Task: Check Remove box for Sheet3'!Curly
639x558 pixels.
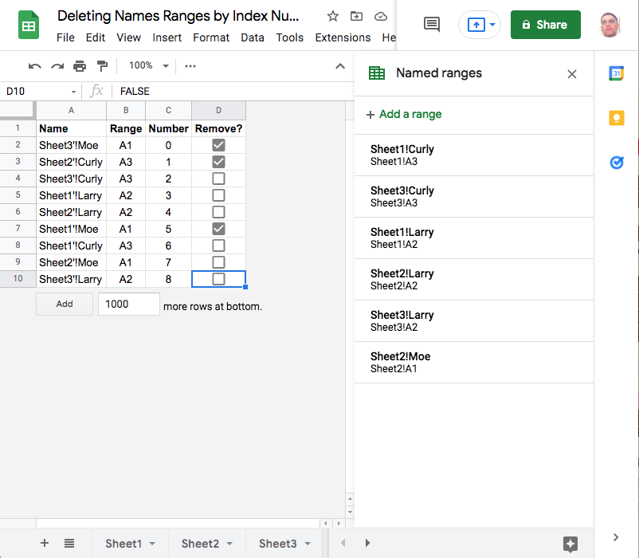Action: (x=218, y=179)
